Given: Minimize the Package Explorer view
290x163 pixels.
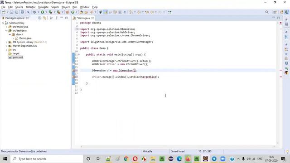Looking at the screenshot, I should pos(62,18).
